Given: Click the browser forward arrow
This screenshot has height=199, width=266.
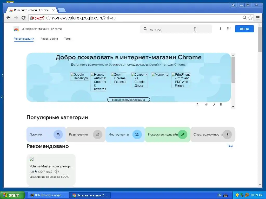Looking at the screenshot, I should [x=16, y=18].
